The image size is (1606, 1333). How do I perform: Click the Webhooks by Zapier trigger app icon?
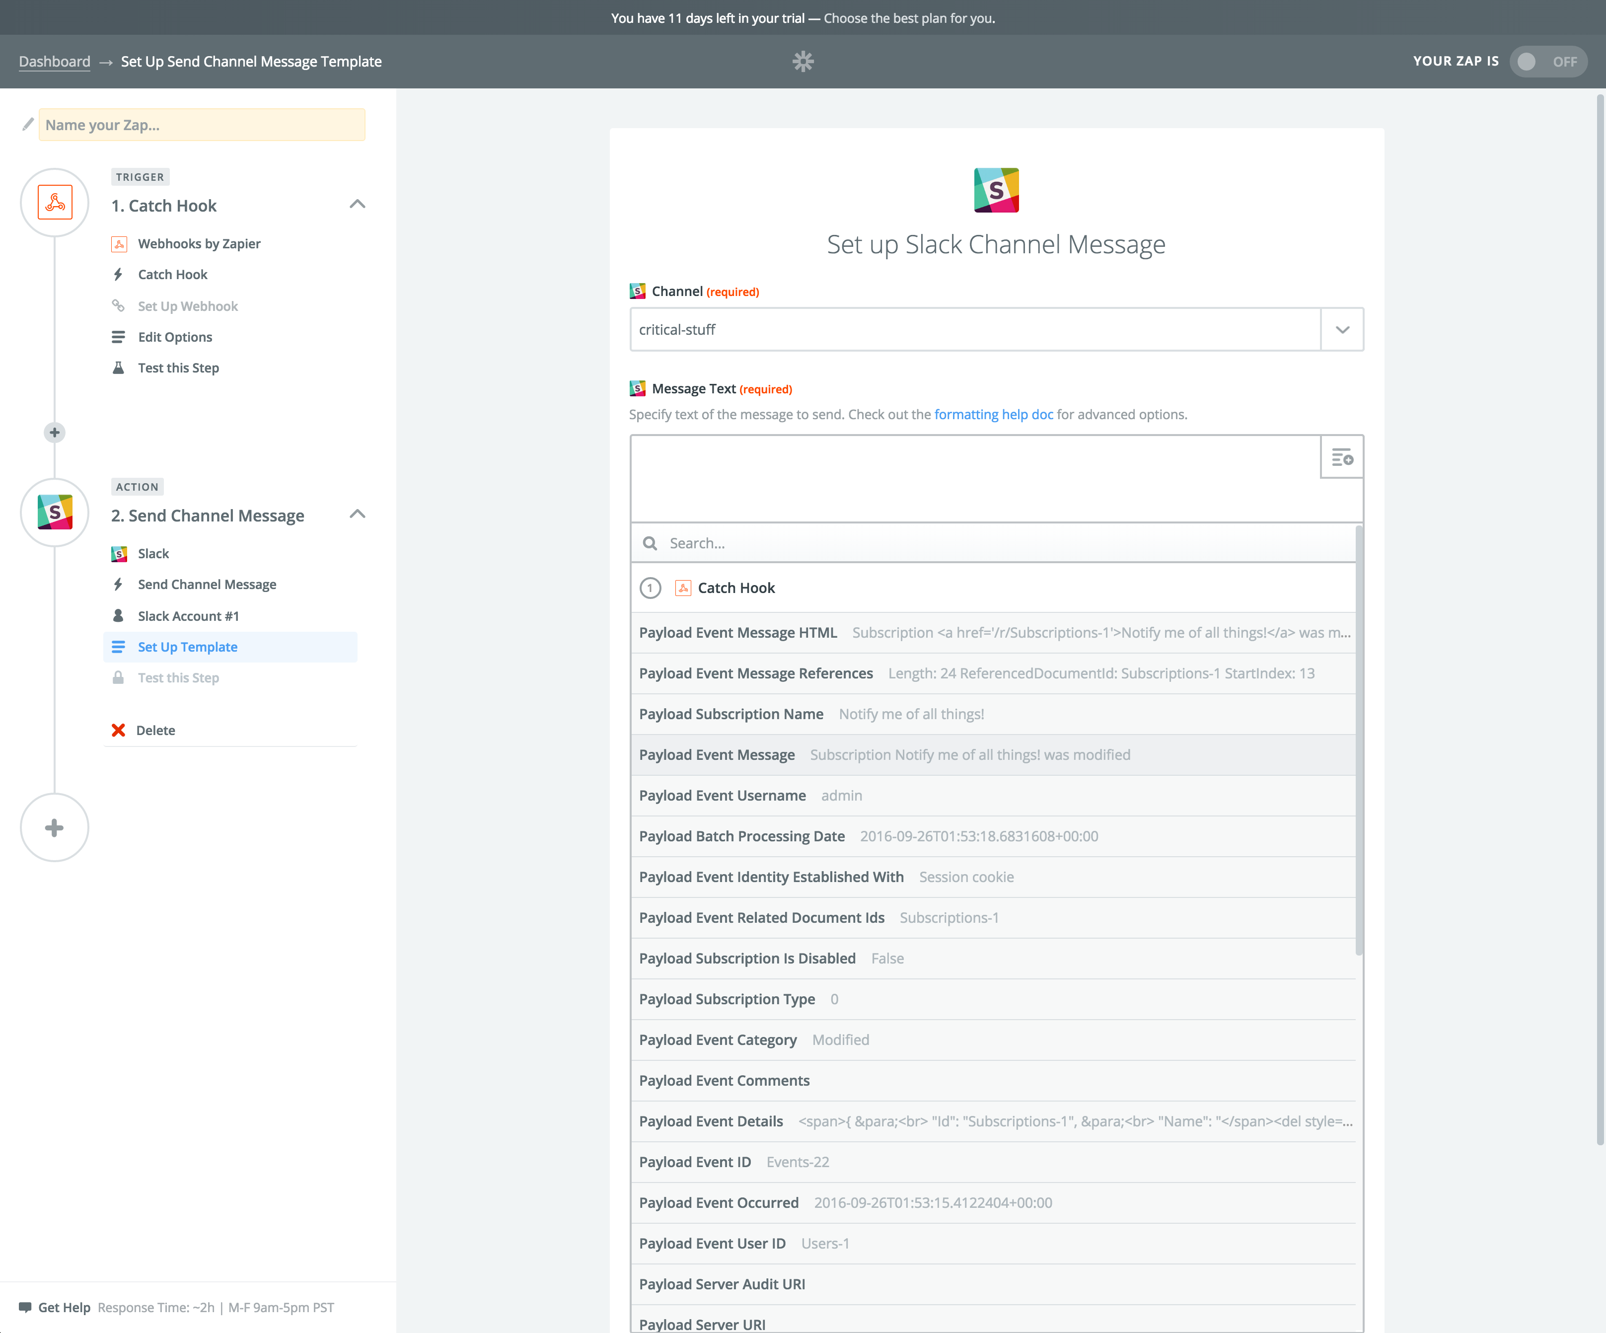(119, 243)
